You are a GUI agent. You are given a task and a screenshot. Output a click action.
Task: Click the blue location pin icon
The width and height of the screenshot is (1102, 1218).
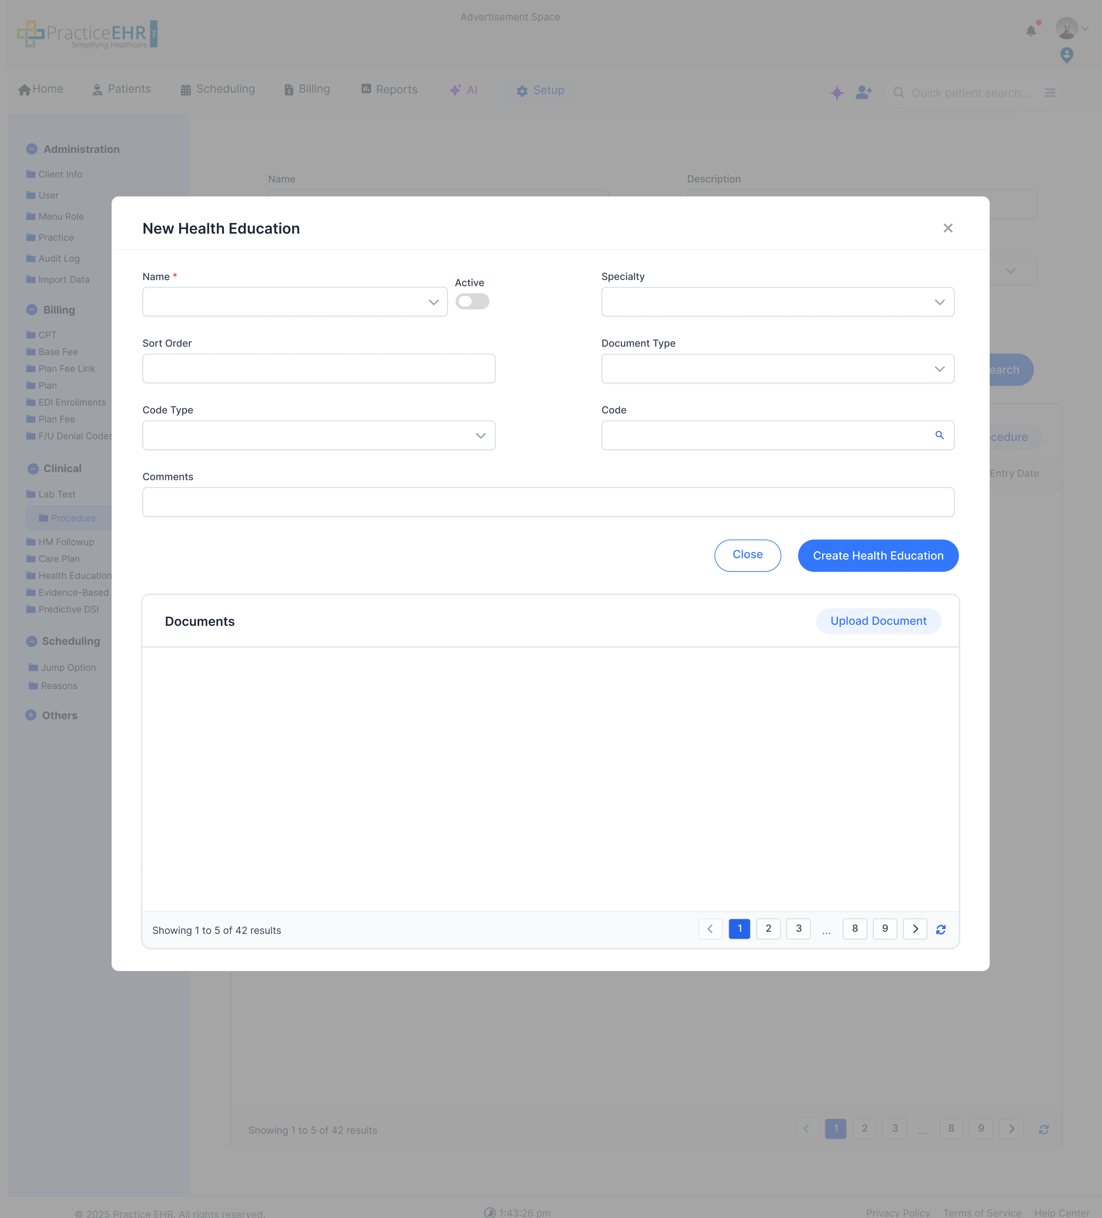1067,55
